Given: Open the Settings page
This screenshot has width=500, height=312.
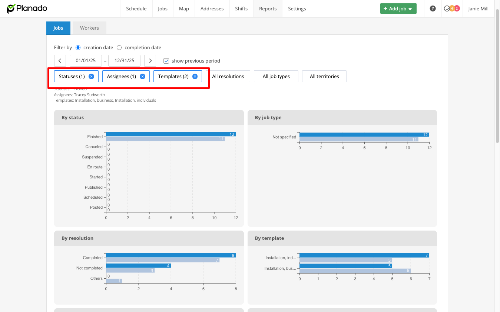Looking at the screenshot, I should 297,9.
